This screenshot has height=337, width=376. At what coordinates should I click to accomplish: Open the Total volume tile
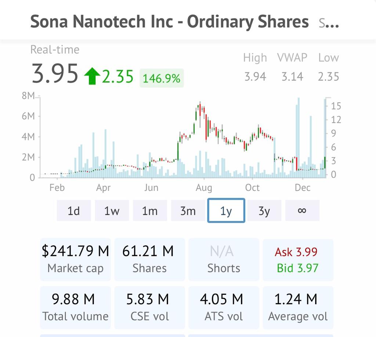coord(75,307)
